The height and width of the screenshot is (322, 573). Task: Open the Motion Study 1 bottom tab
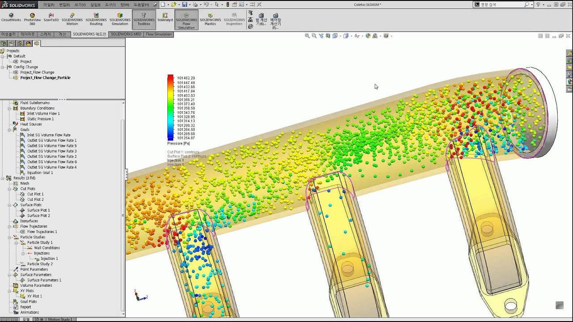[60, 319]
